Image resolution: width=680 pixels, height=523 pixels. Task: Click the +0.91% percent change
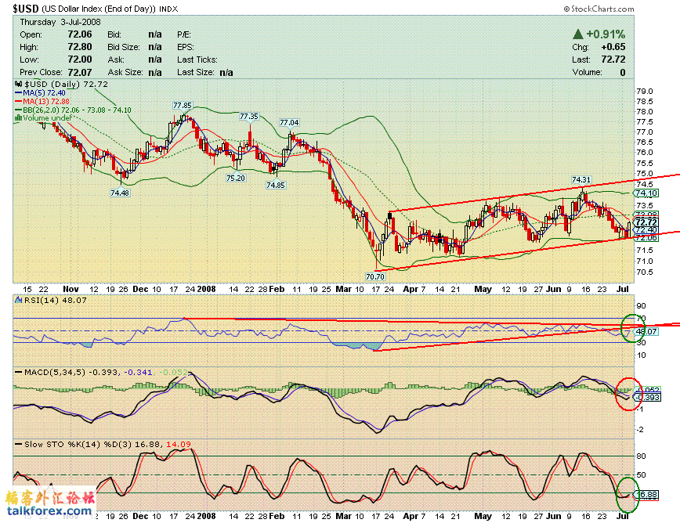click(x=606, y=34)
